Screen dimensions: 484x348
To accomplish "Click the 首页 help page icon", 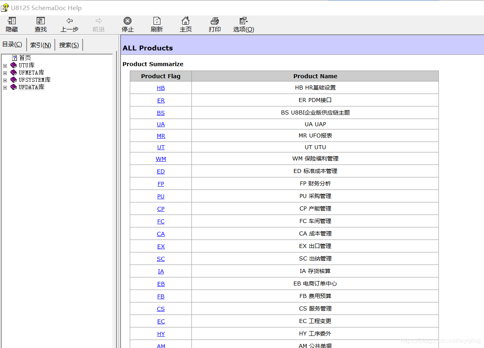I will 15,58.
